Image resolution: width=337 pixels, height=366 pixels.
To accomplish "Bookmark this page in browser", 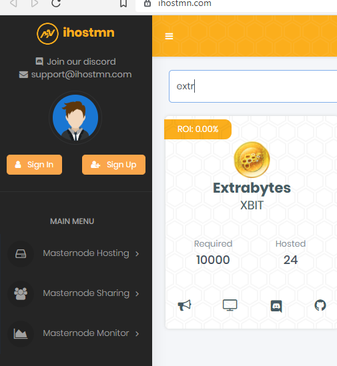I will [x=123, y=3].
